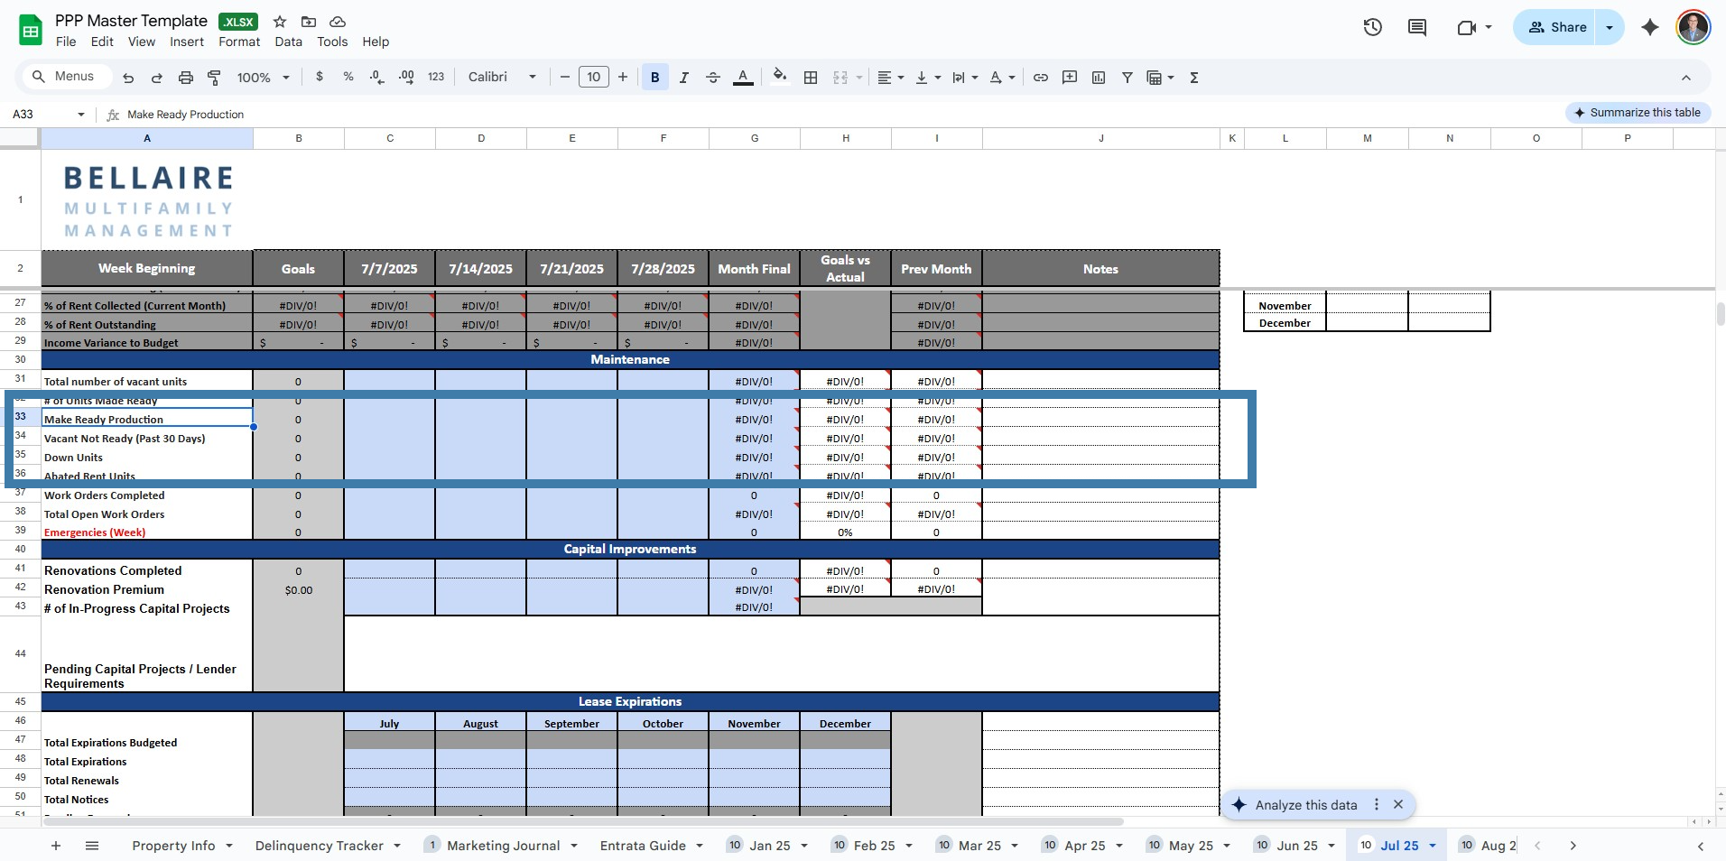Screen dimensions: 1726x861
Task: Star the PPP Master Template document
Action: coord(280,22)
